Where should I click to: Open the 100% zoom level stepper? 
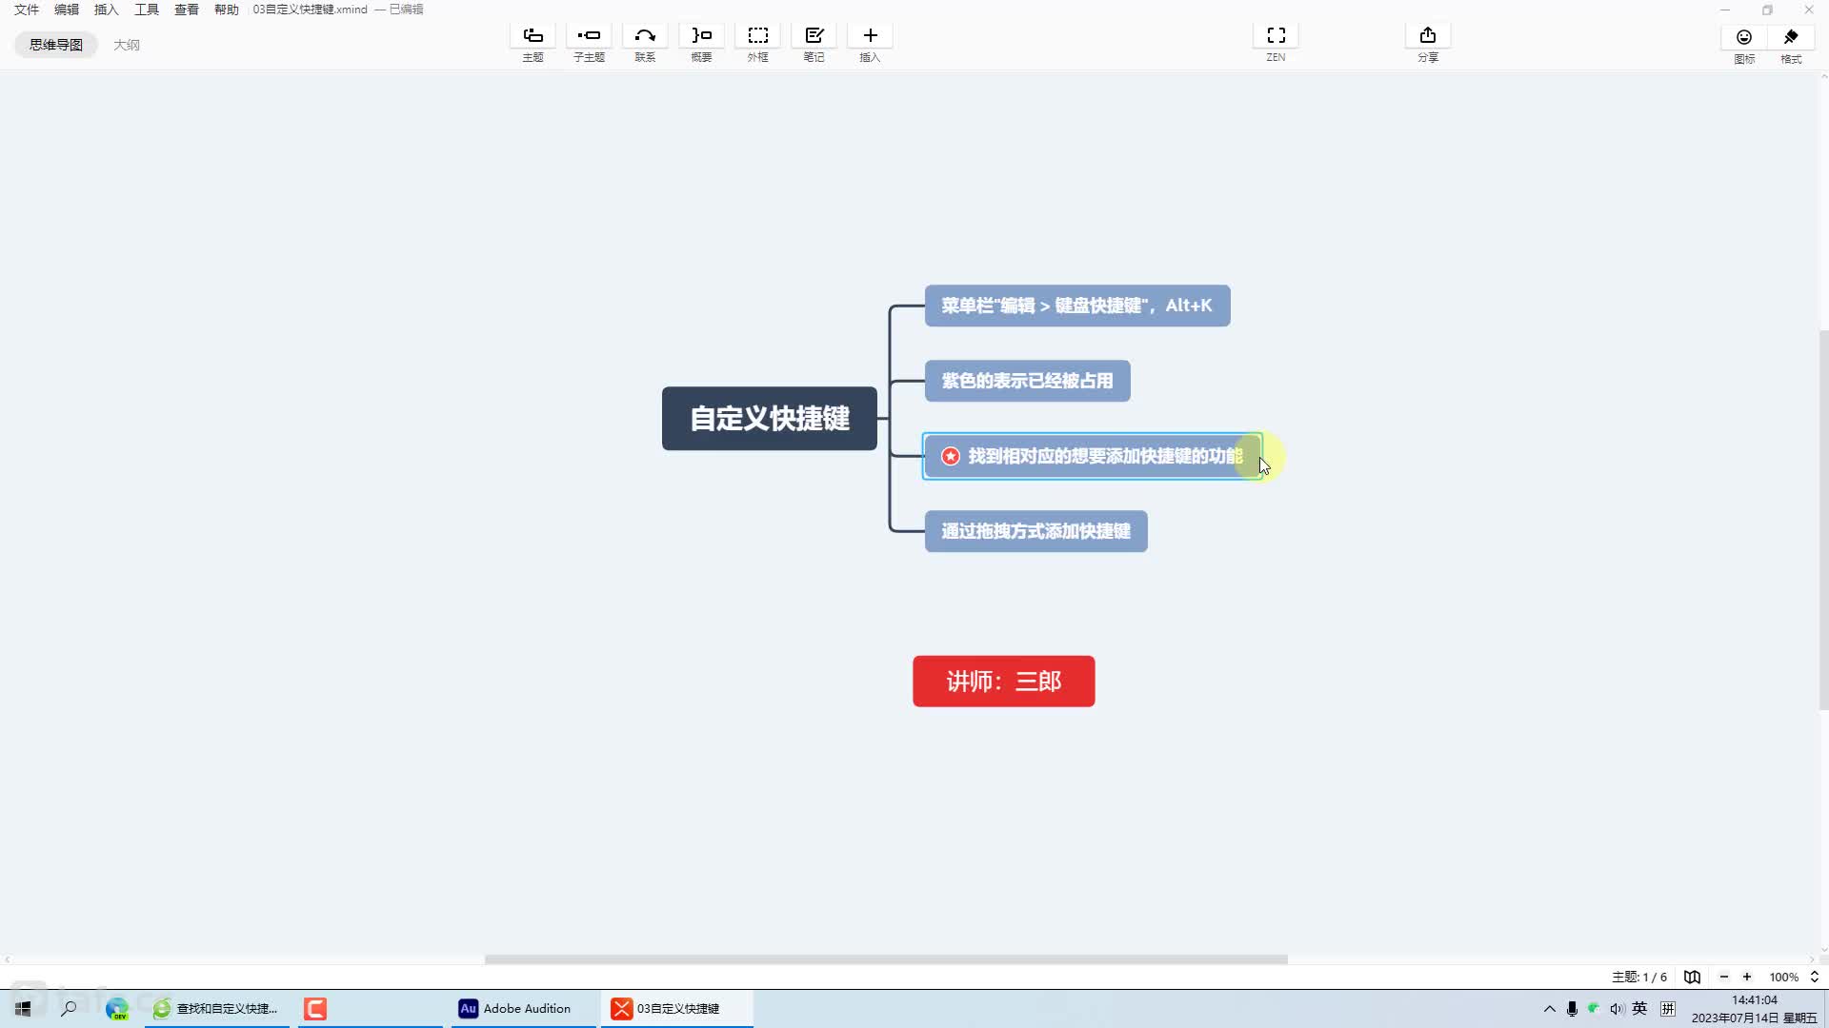point(1814,977)
